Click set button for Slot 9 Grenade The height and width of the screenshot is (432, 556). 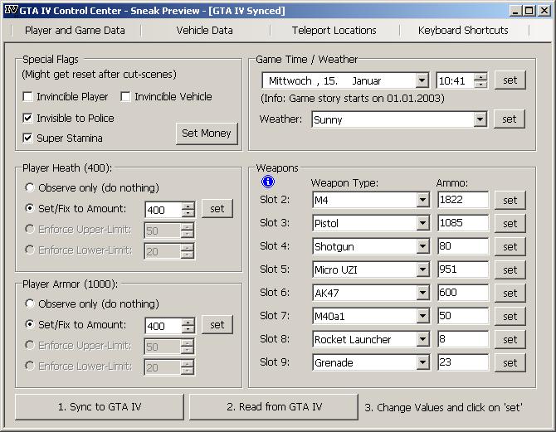click(510, 362)
